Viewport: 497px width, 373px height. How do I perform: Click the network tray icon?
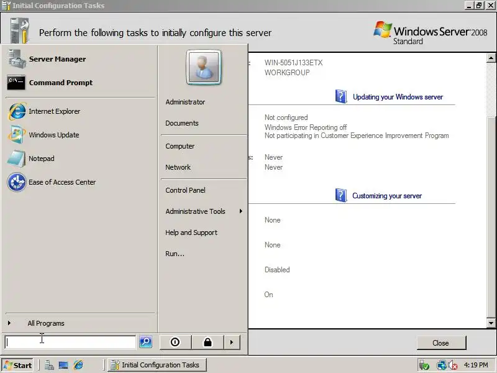pyautogui.click(x=441, y=366)
